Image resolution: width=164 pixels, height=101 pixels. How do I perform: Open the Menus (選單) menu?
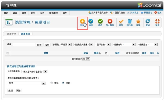(x=24, y=13)
